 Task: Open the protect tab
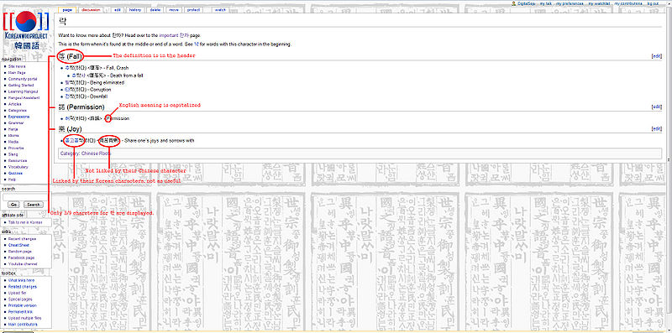click(x=193, y=9)
